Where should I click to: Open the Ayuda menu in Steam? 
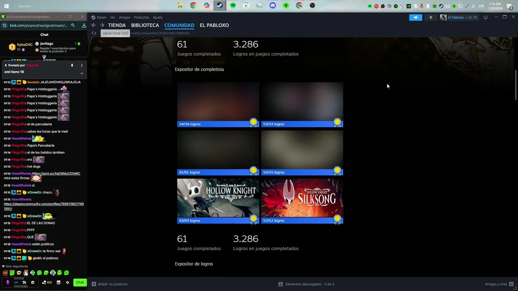(x=157, y=17)
